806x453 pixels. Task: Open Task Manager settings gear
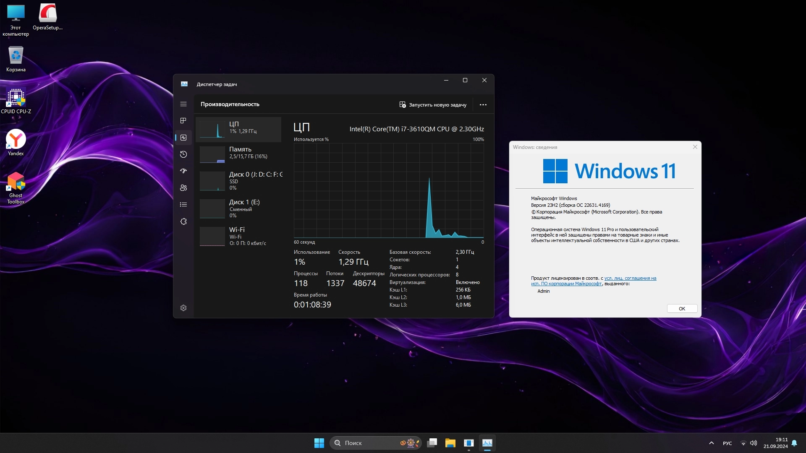point(183,308)
